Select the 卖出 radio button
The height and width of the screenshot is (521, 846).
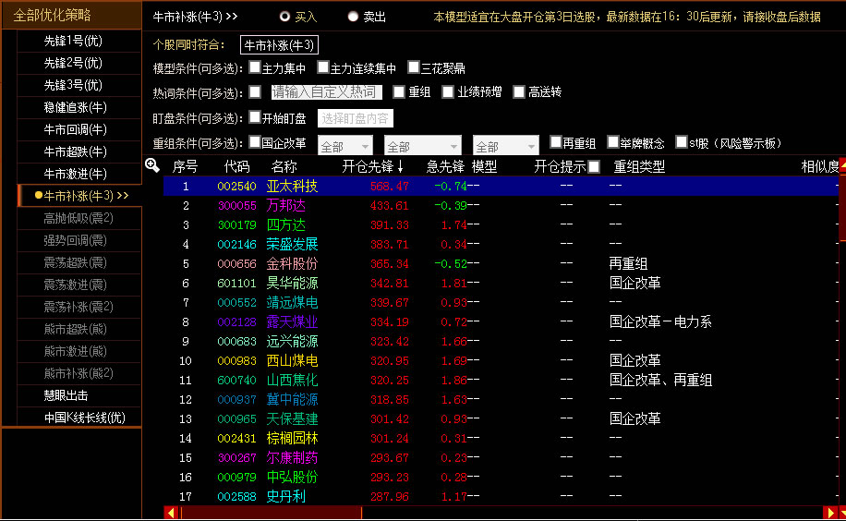[x=353, y=17]
